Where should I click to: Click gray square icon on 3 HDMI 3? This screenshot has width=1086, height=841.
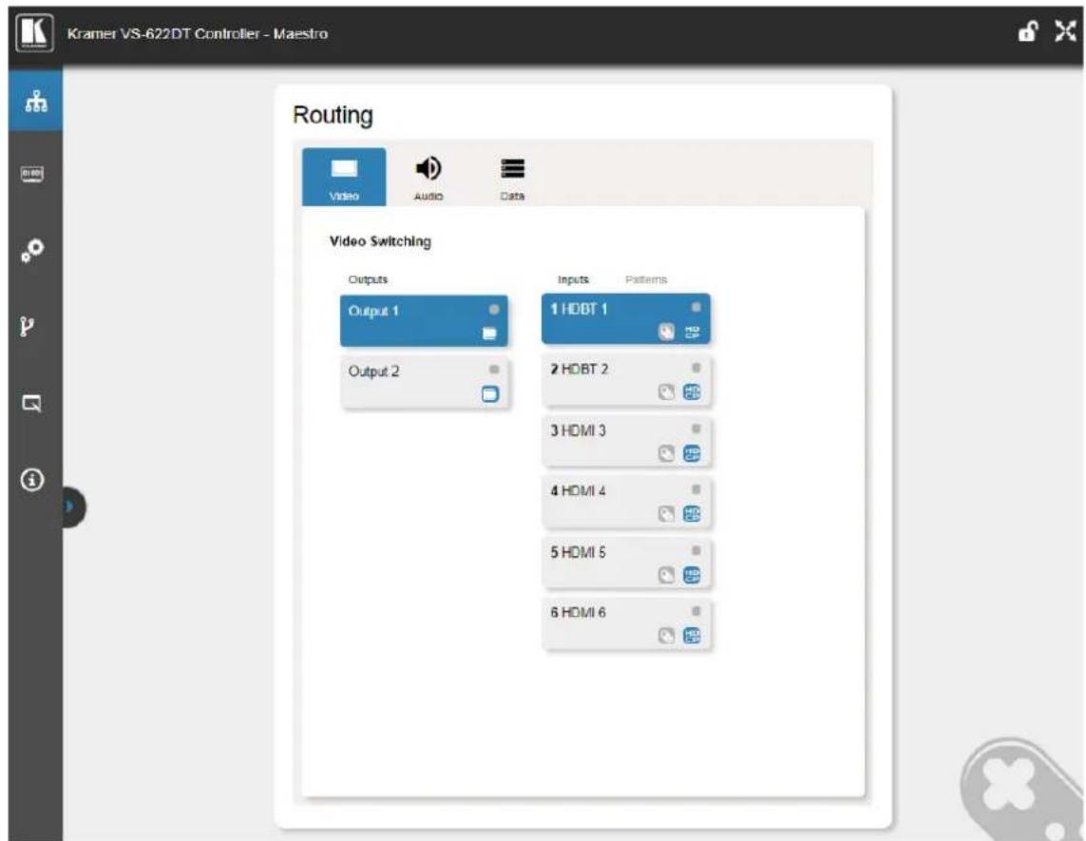(666, 453)
